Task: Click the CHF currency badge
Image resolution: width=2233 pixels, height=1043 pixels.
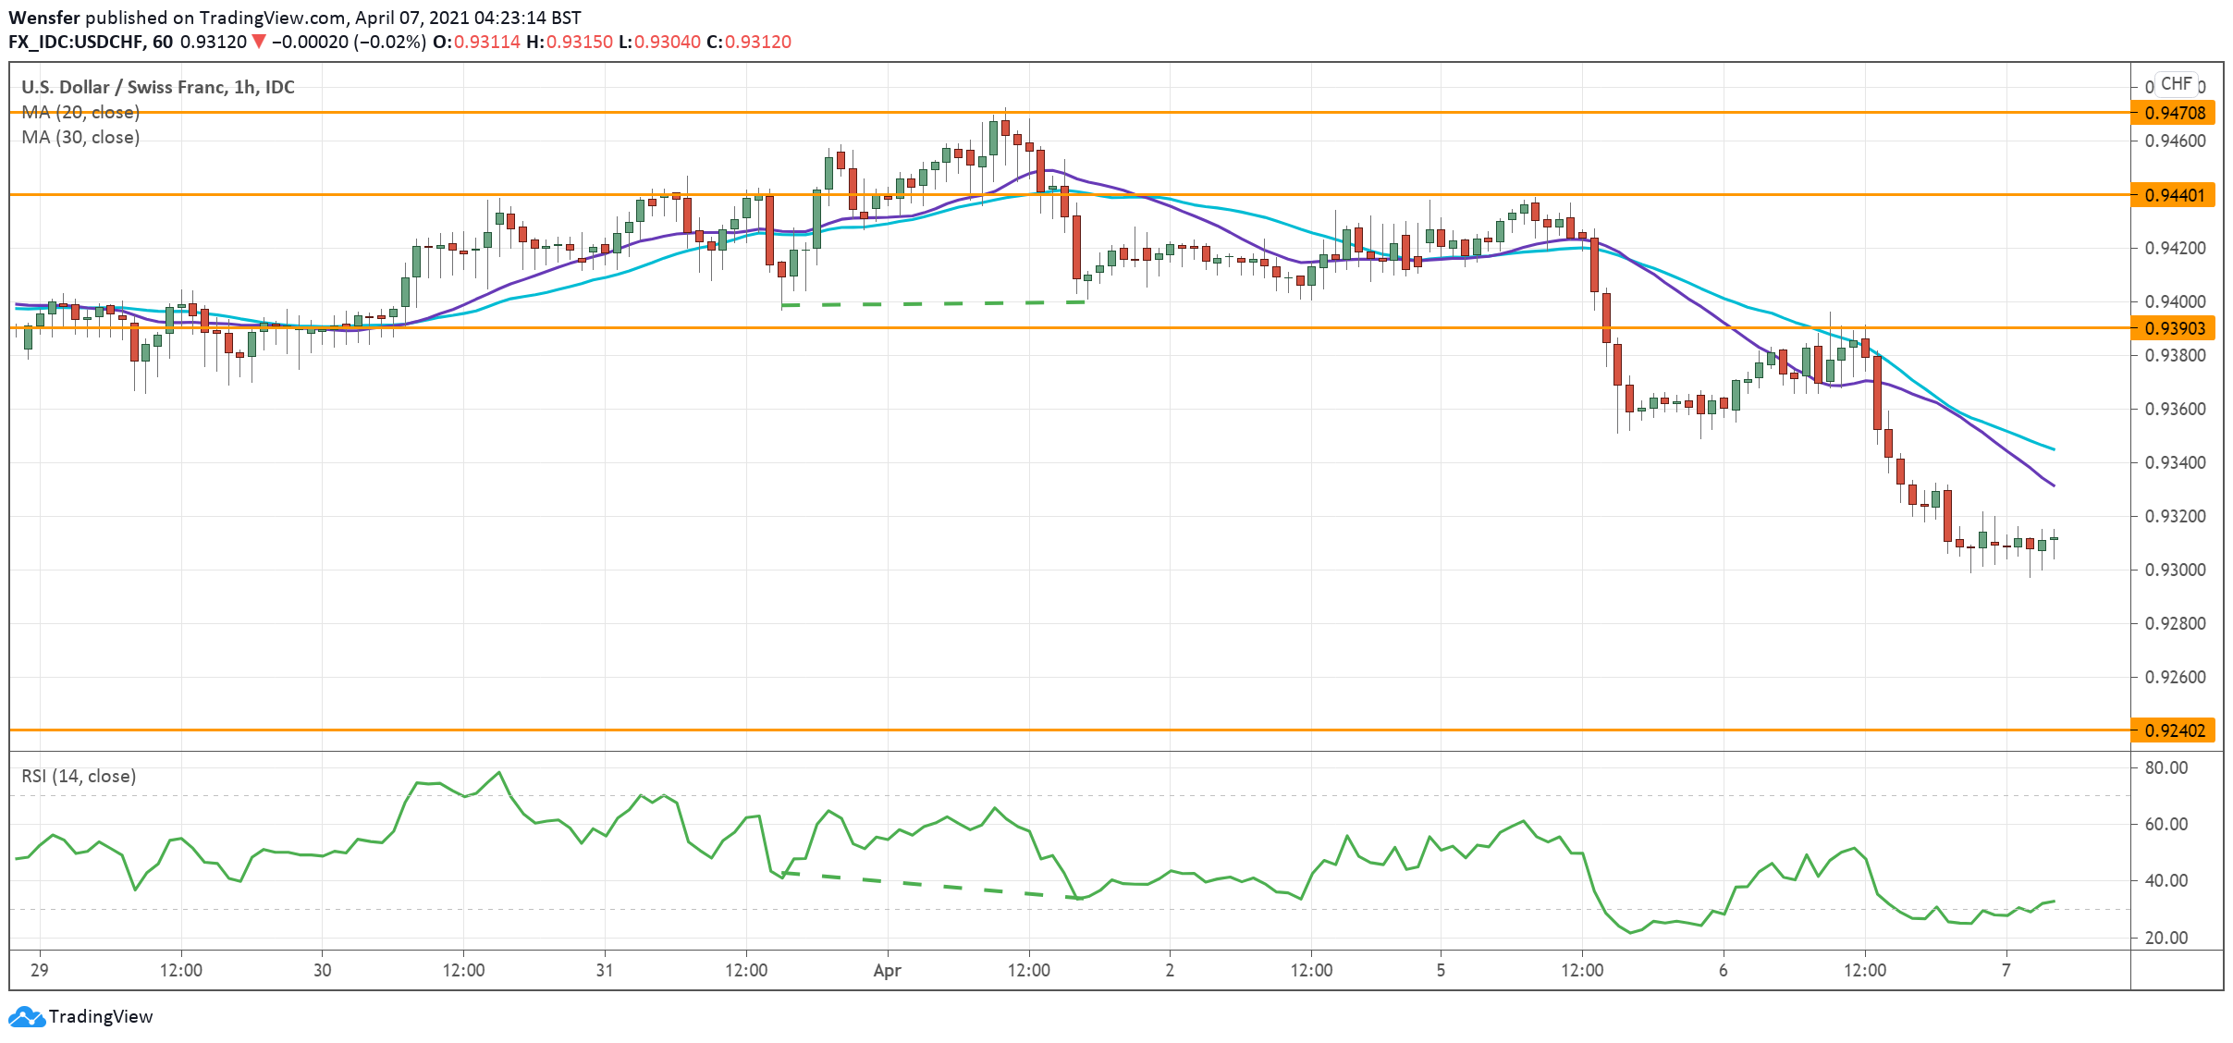Action: (2176, 84)
